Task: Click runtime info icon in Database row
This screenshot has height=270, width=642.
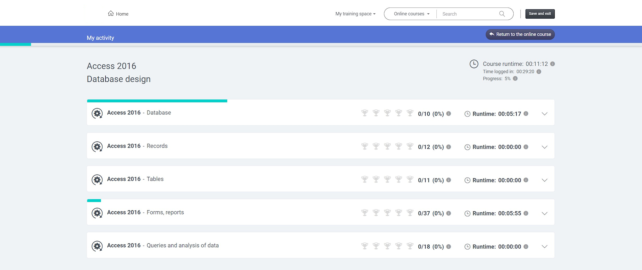Action: coord(526,113)
